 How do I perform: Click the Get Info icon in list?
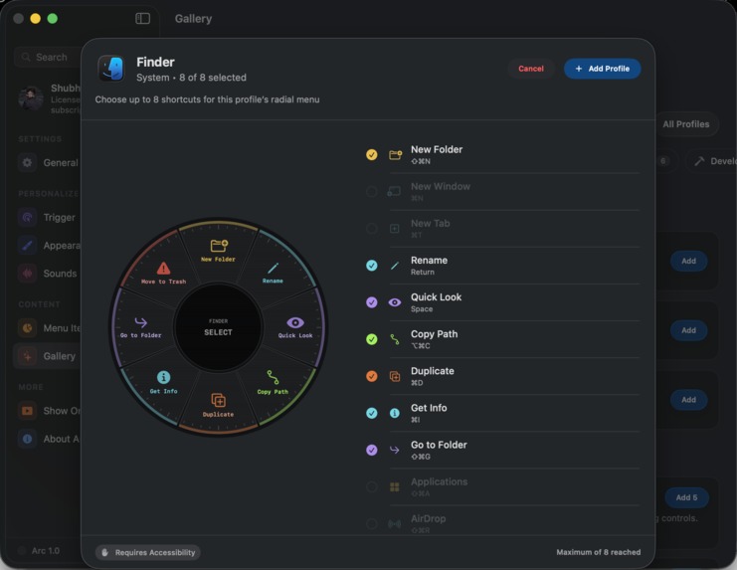coord(394,413)
